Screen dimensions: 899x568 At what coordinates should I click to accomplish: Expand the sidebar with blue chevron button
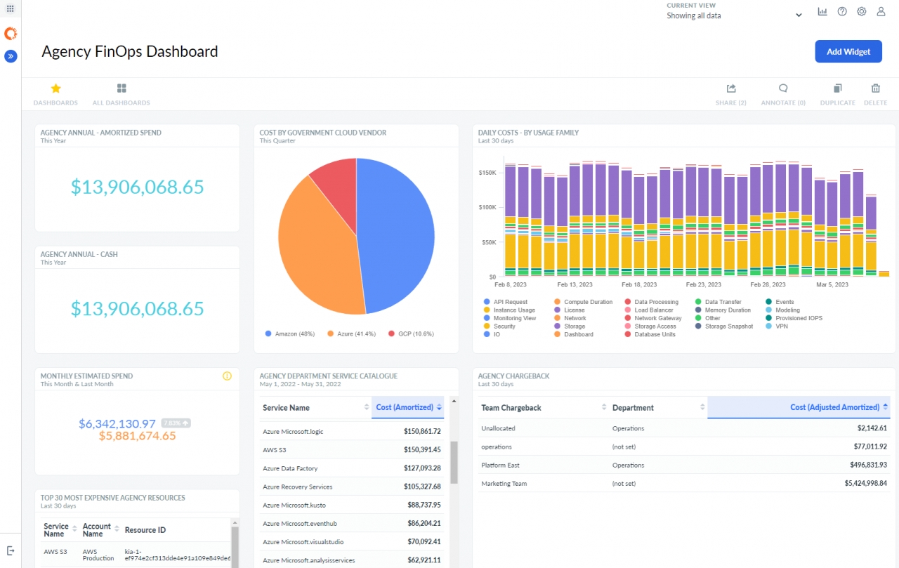pos(10,56)
